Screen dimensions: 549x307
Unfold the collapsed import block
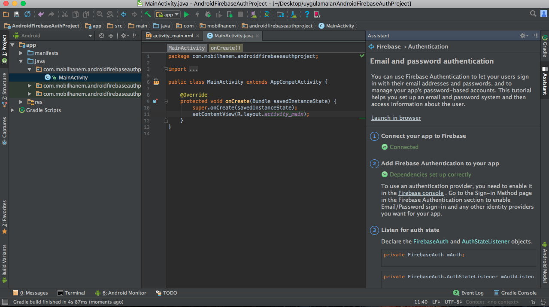(166, 69)
